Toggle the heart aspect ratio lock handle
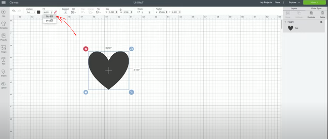Image resolution: width=328 pixels, height=139 pixels. click(86, 92)
